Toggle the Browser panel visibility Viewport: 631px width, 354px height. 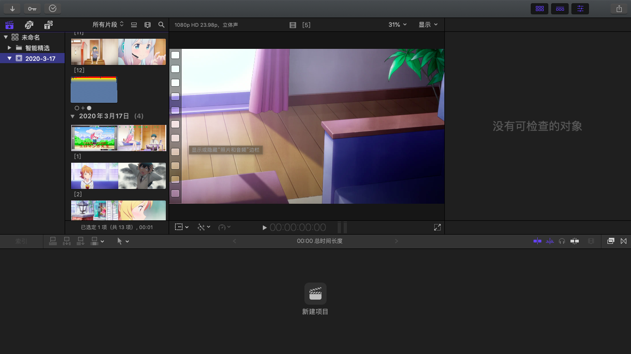click(x=540, y=8)
